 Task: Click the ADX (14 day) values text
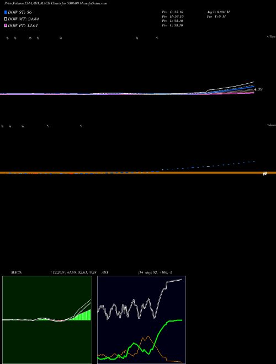(155, 272)
